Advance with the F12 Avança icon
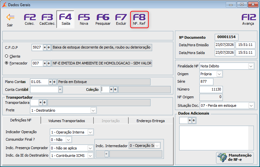Viewport: 260px width, 167px height. (x=248, y=20)
